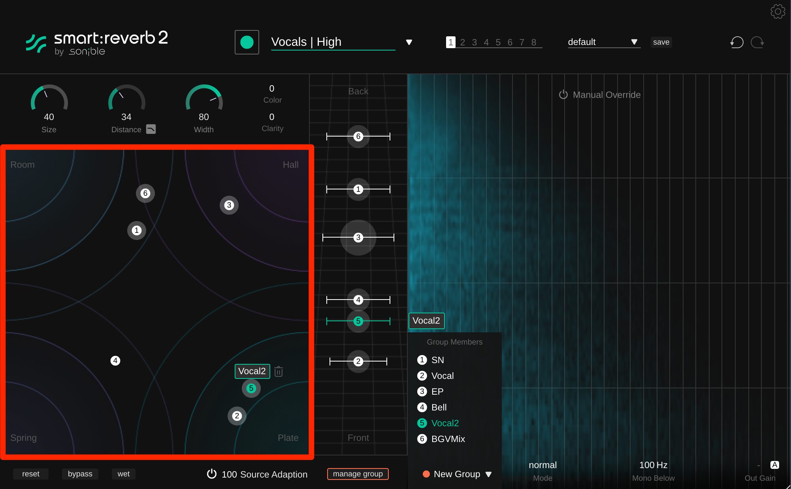Select group member EP
Image resolution: width=791 pixels, height=489 pixels.
point(430,392)
